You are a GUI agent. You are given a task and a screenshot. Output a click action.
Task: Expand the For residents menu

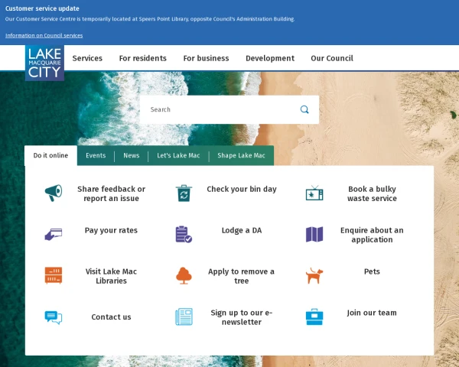142,58
